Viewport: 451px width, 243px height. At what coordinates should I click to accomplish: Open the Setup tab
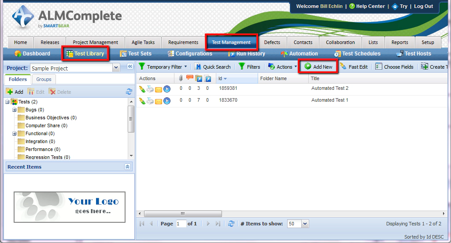(428, 42)
